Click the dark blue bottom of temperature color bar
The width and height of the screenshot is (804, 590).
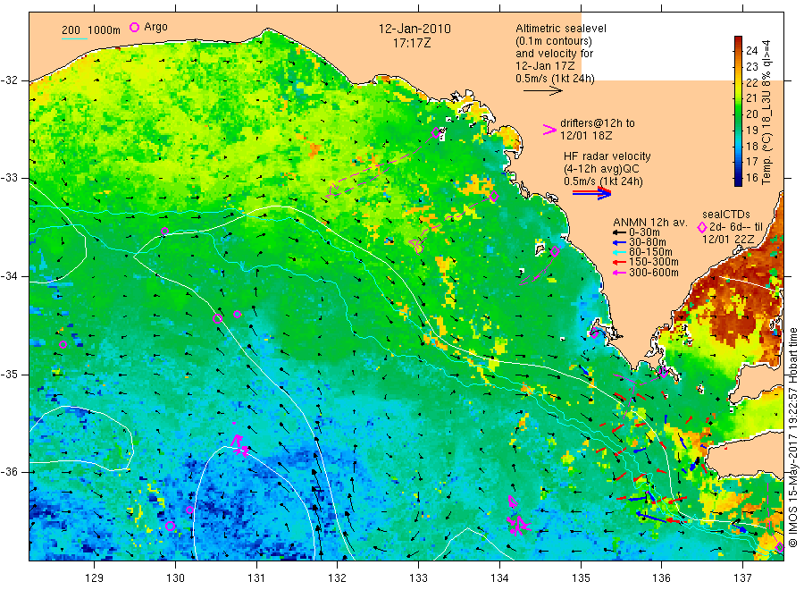tap(739, 181)
